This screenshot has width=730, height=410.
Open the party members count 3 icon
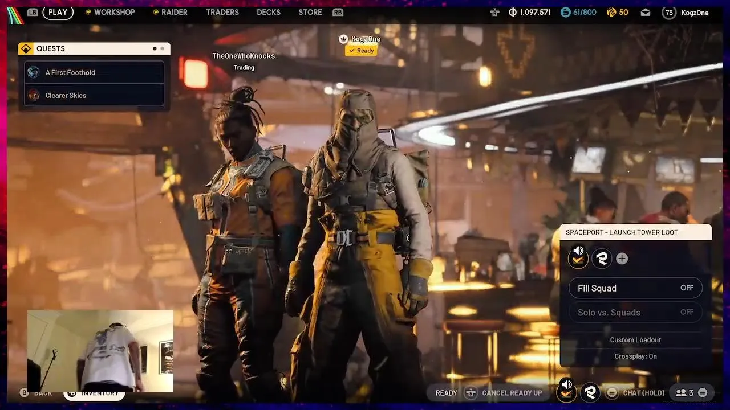point(684,393)
